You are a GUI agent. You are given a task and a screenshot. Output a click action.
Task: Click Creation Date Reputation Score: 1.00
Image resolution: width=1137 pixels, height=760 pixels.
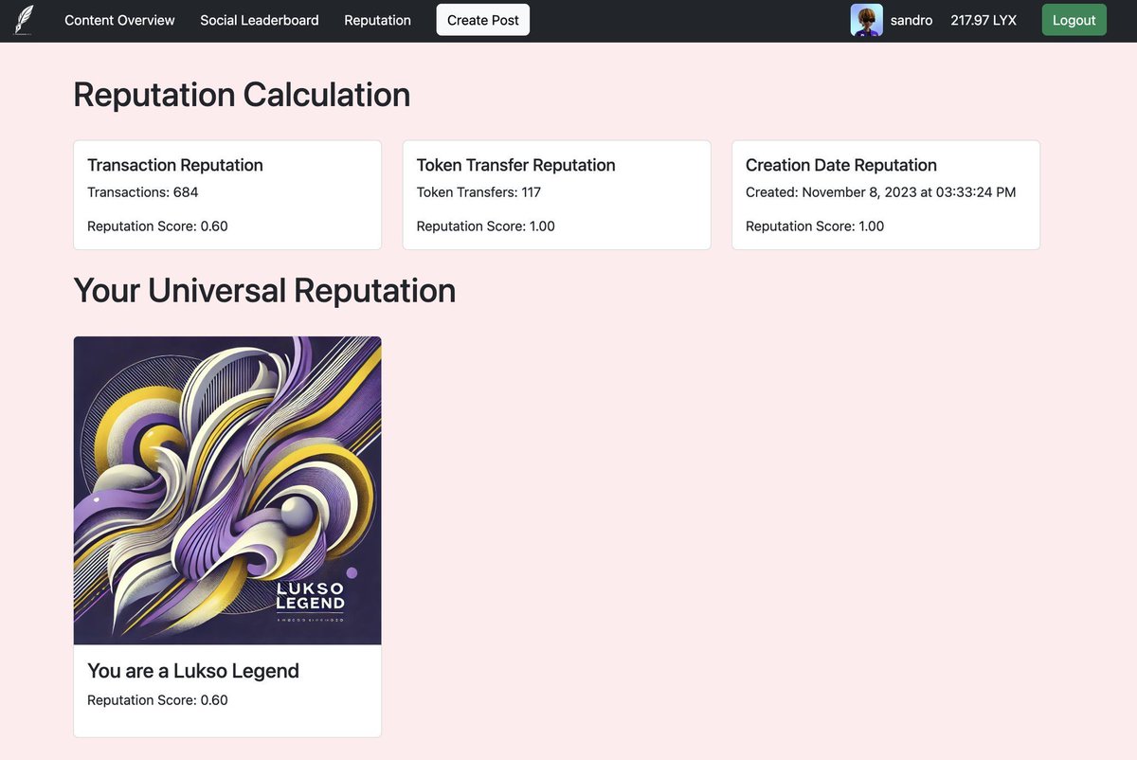pos(815,226)
